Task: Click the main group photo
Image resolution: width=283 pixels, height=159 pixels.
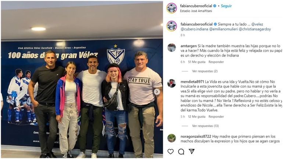Action: click(82, 79)
